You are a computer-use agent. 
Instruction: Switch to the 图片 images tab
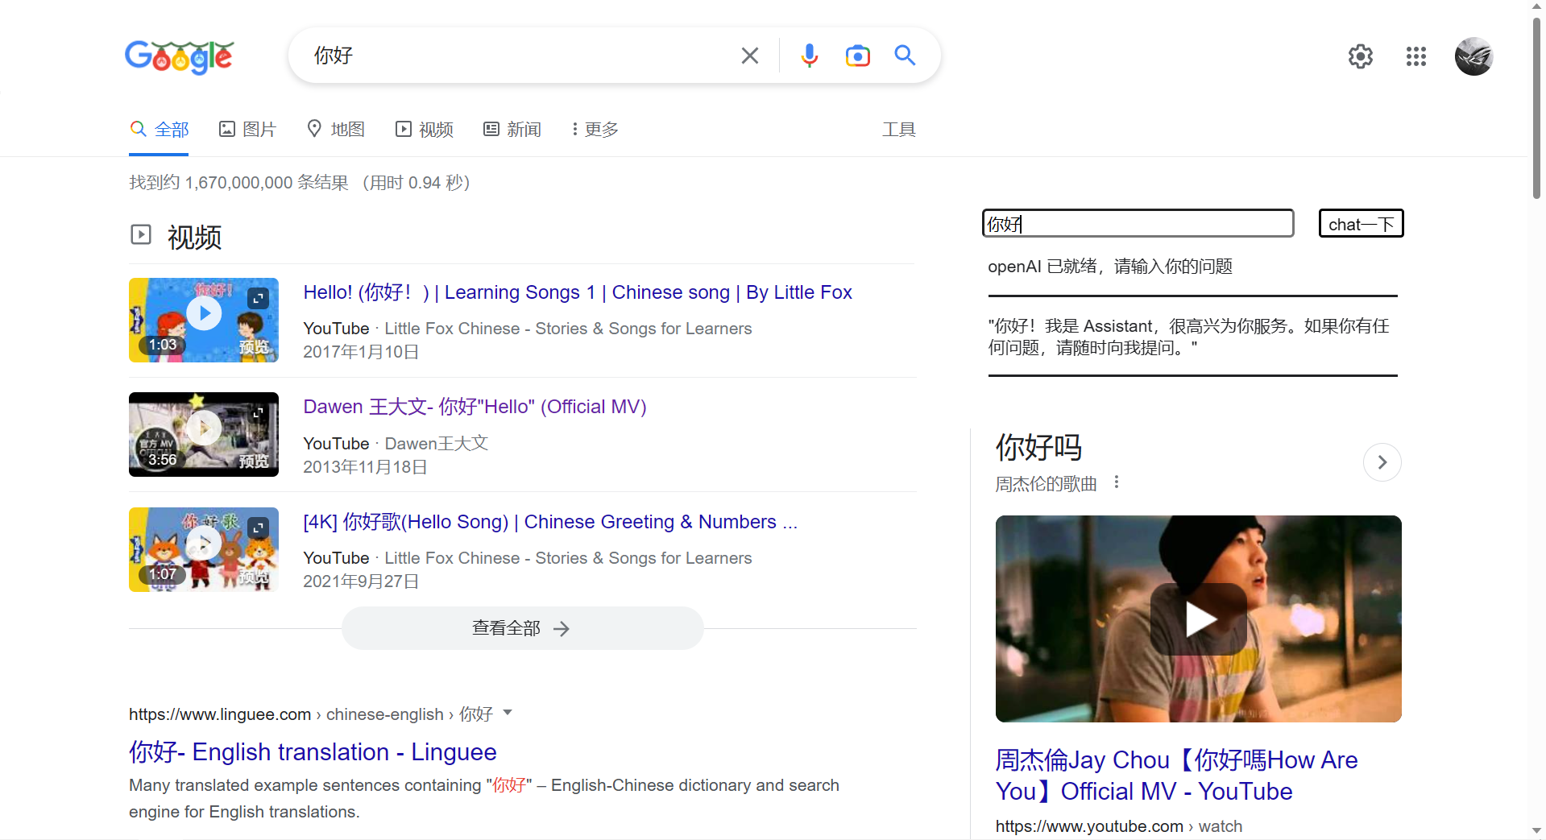(247, 130)
